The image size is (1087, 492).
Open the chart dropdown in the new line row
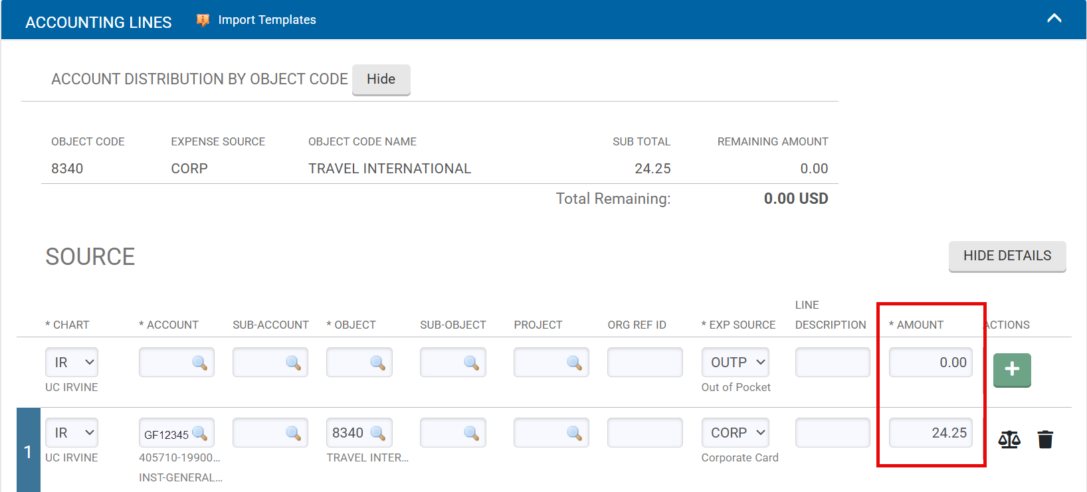[72, 363]
